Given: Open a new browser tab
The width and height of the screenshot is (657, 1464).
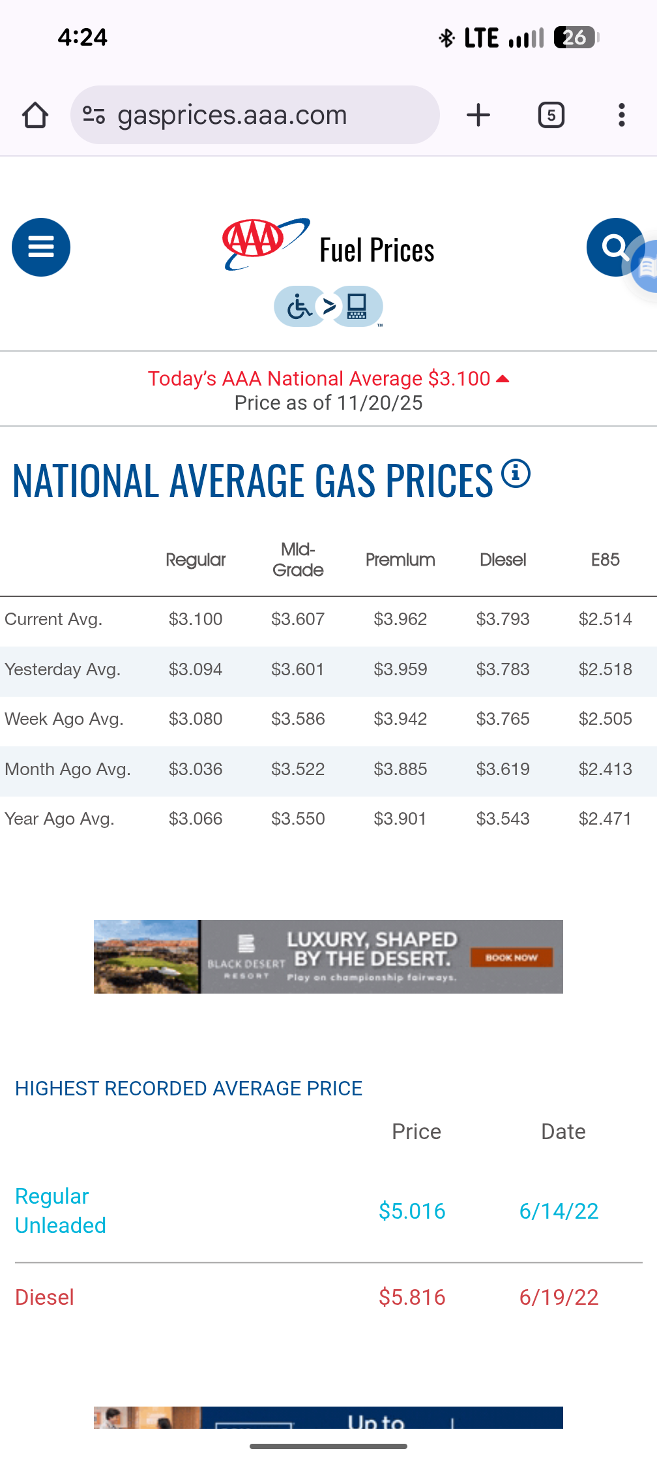Looking at the screenshot, I should point(478,115).
